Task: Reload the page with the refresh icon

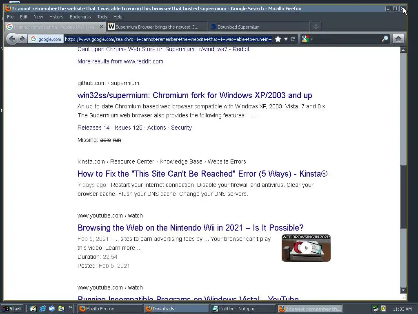Action: [x=293, y=39]
